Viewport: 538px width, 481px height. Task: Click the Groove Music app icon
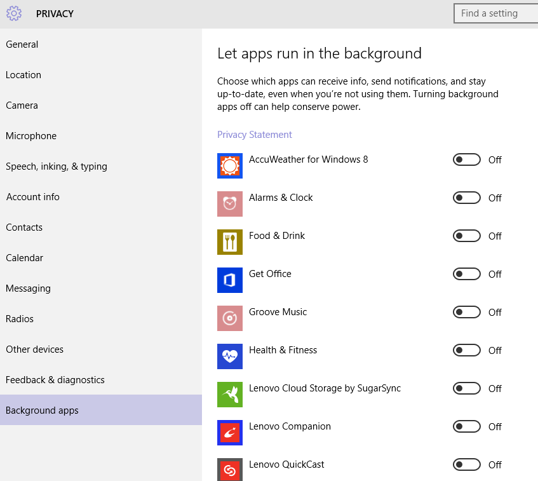click(x=230, y=318)
